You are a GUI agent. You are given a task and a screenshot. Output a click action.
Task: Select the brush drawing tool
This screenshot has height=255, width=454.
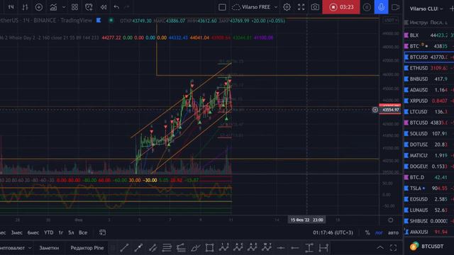[195, 248]
